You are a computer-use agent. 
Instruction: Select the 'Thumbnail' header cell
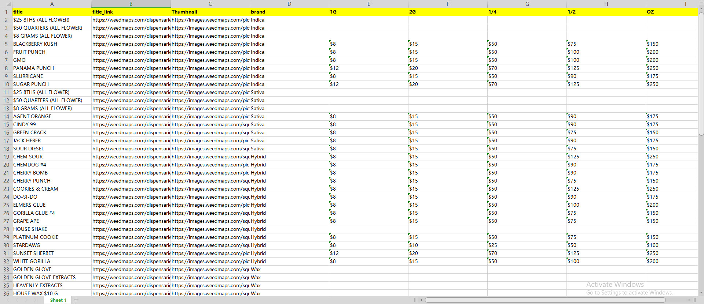(x=210, y=12)
